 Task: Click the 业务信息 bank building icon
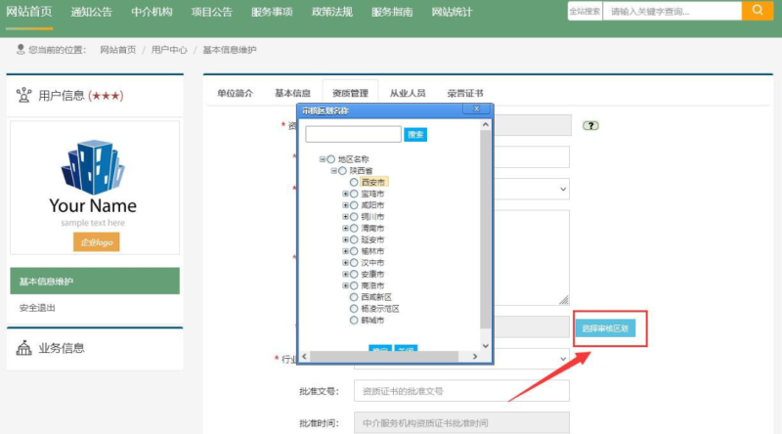tap(24, 348)
